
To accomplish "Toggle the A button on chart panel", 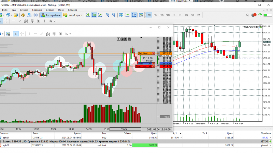I will 118,39.
